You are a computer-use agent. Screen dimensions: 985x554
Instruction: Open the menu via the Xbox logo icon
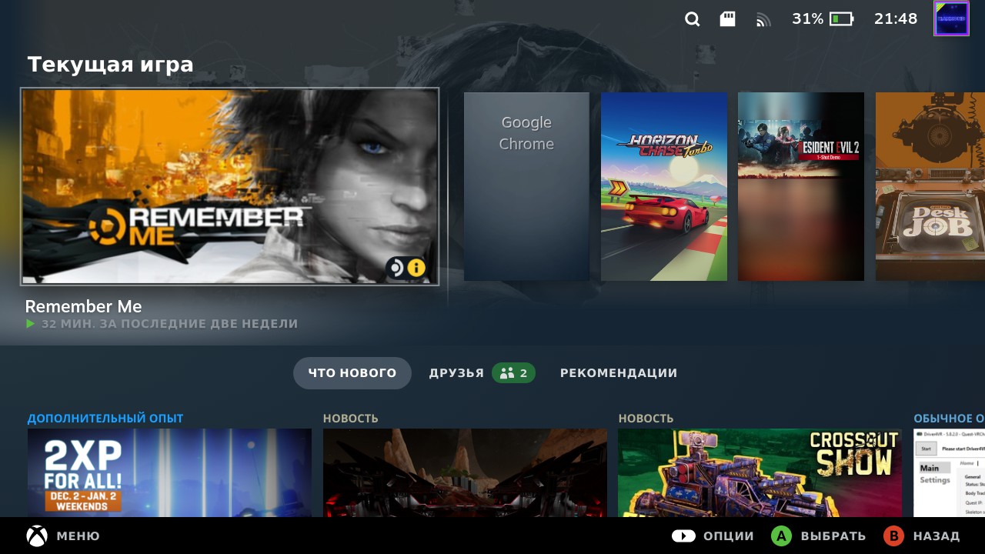tap(37, 536)
